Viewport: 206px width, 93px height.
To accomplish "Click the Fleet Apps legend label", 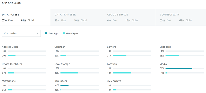I will click(54, 33).
